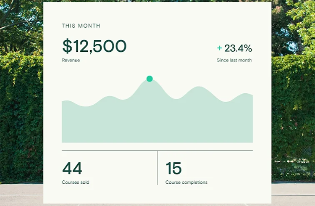The image size is (315, 206).
Task: Click the Course completions label
Action: tap(186, 182)
